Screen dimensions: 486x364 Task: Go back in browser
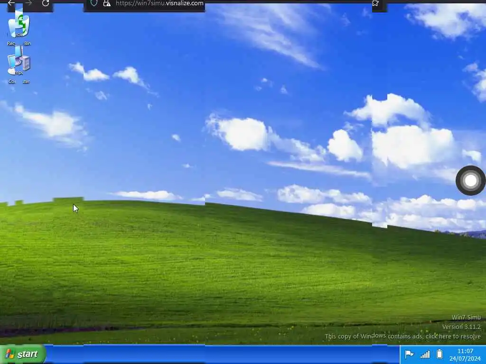(x=11, y=3)
